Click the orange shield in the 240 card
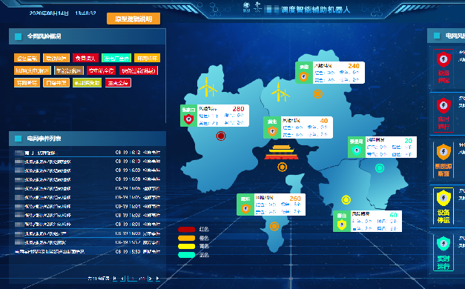The image size is (465, 289). pyautogui.click(x=303, y=76)
